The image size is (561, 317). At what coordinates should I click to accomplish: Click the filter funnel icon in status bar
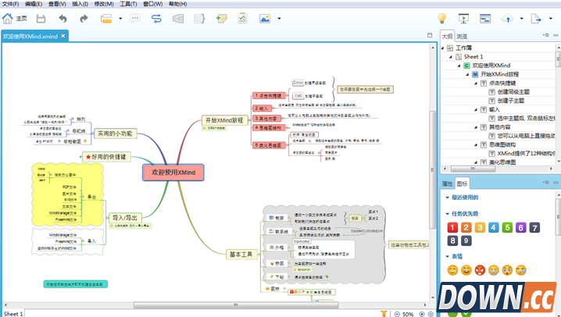pyautogui.click(x=384, y=313)
